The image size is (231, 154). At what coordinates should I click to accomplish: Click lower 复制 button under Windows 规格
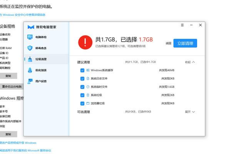(x=8, y=134)
